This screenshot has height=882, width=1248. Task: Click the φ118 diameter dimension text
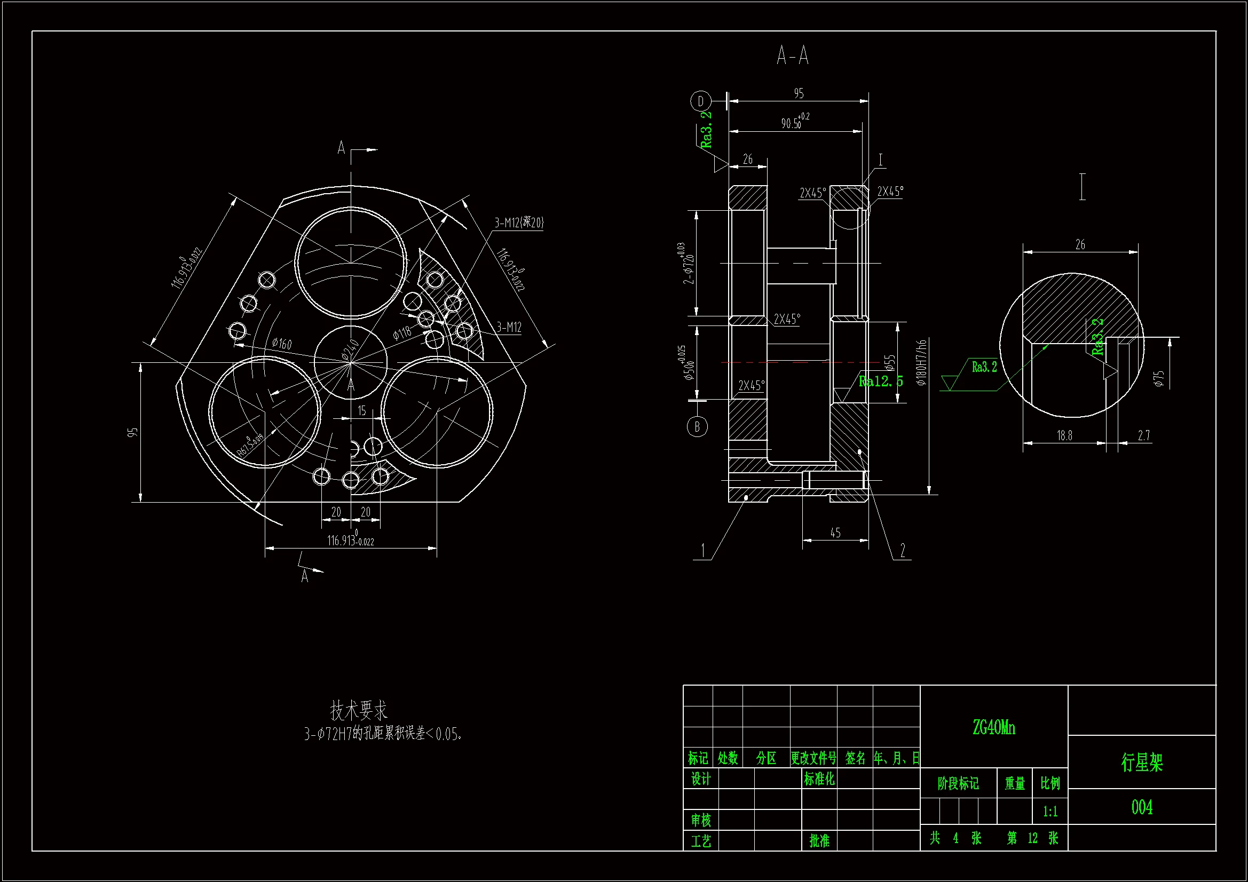tap(402, 332)
